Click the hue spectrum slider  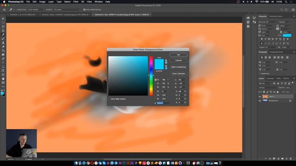tap(151, 76)
